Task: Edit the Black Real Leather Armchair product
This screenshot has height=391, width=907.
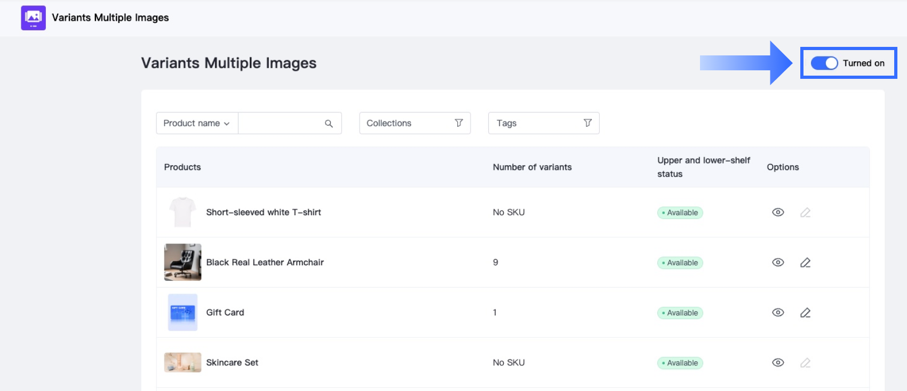Action: pos(805,263)
